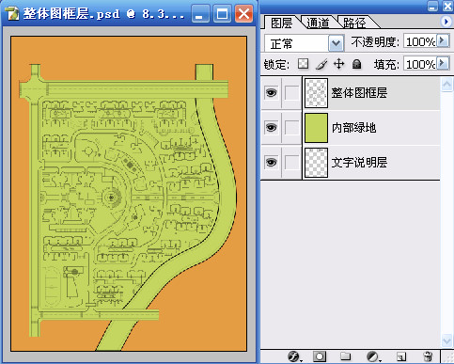This screenshot has width=454, height=364.
Task: Delete layer with the trash icon
Action: click(x=428, y=356)
